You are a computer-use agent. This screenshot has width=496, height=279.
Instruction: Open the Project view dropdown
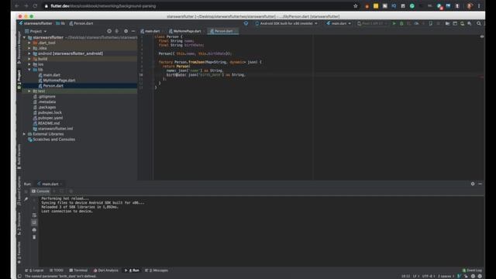pyautogui.click(x=36, y=31)
